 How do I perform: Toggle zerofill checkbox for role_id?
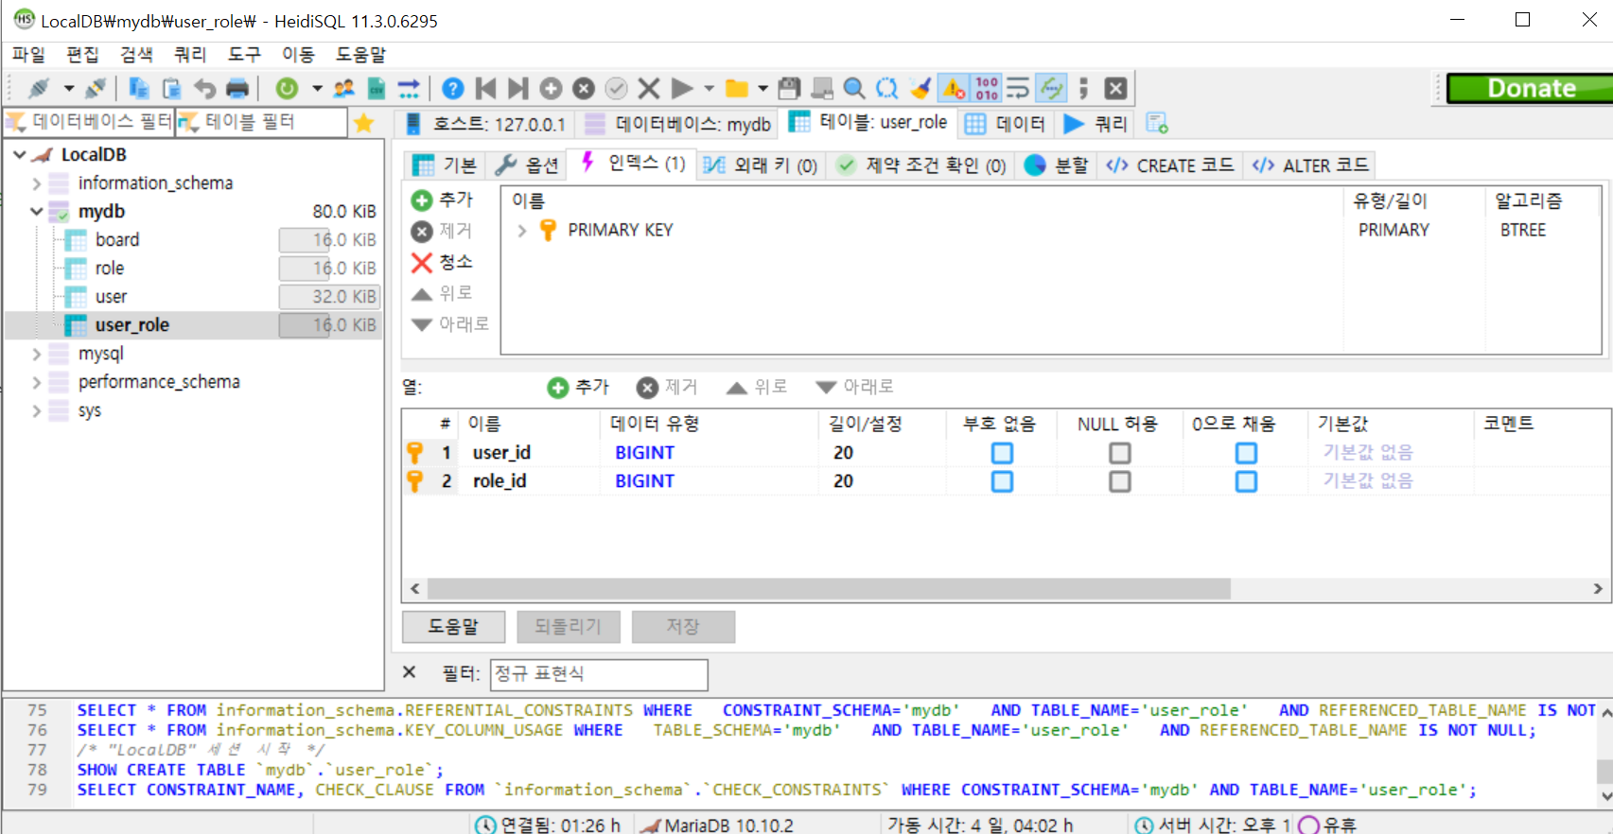pyautogui.click(x=1246, y=481)
